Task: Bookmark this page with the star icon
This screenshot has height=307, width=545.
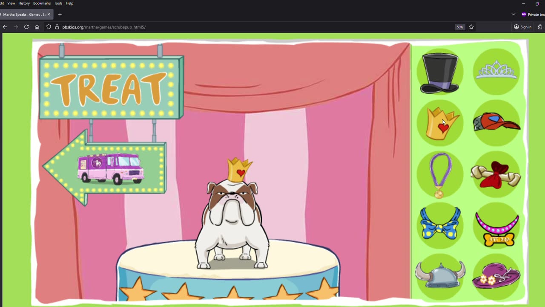Action: (x=471, y=27)
